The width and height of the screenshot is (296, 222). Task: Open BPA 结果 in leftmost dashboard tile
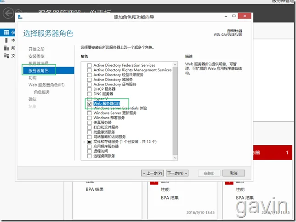(x=95, y=189)
